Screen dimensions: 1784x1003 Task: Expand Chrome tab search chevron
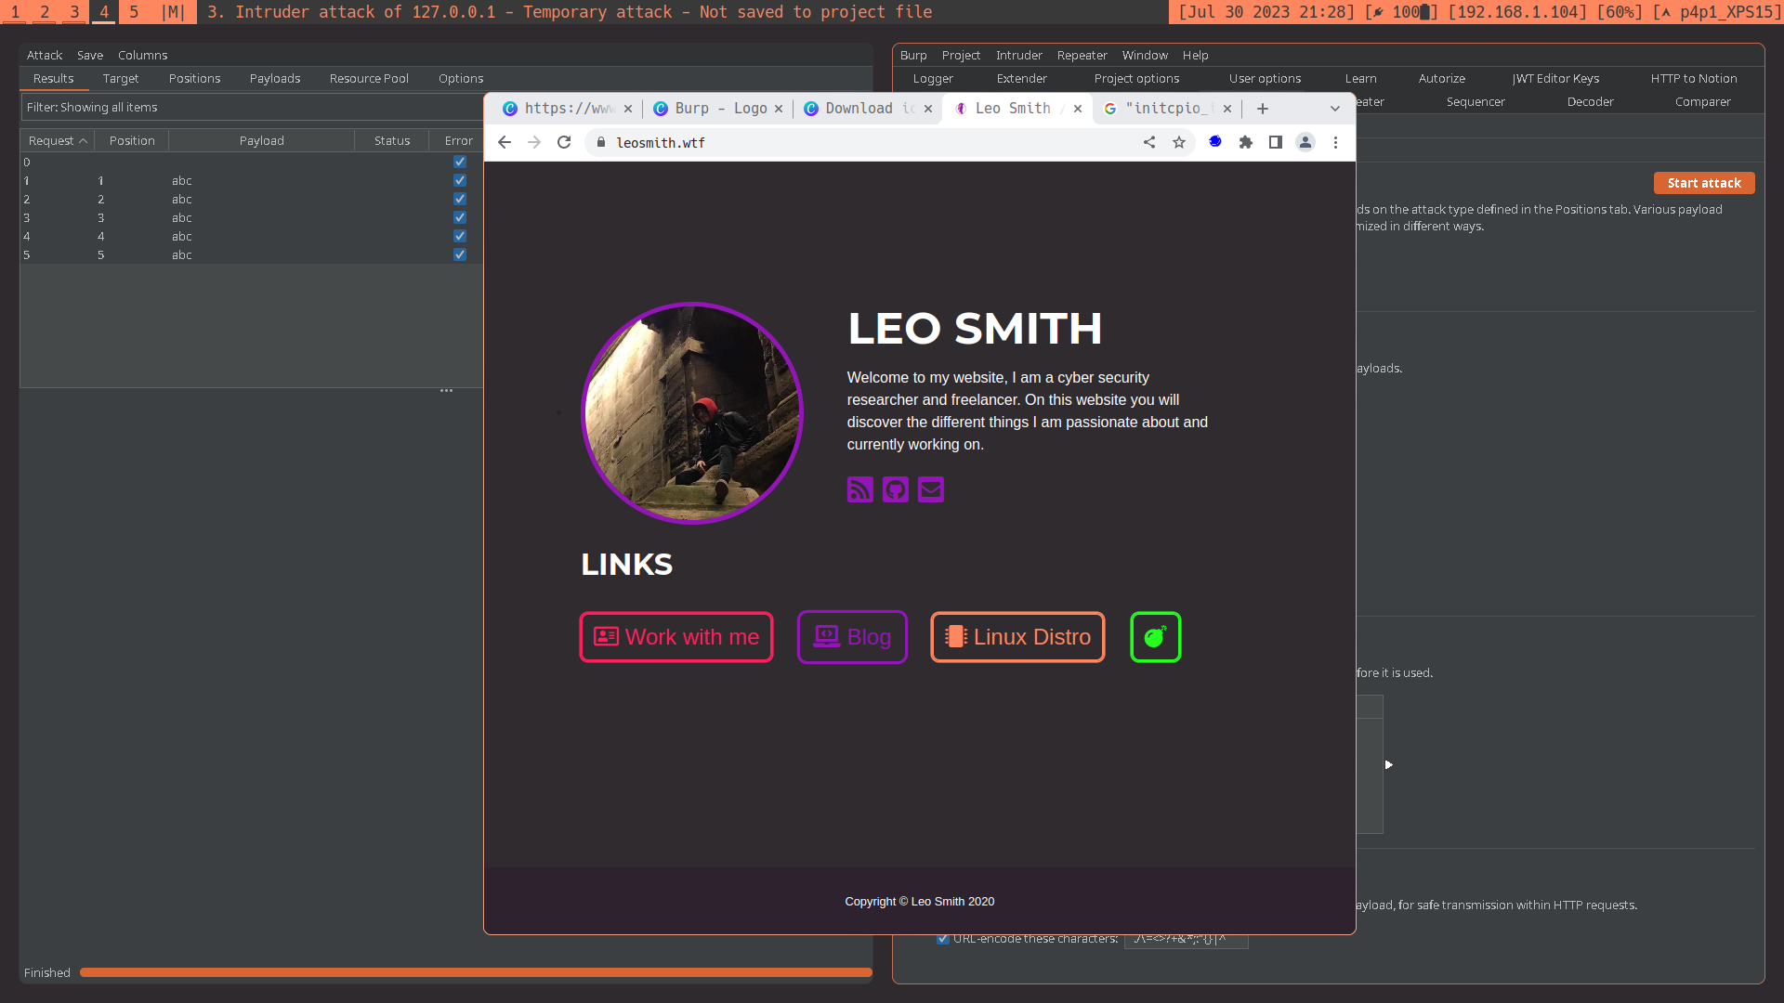click(1335, 109)
